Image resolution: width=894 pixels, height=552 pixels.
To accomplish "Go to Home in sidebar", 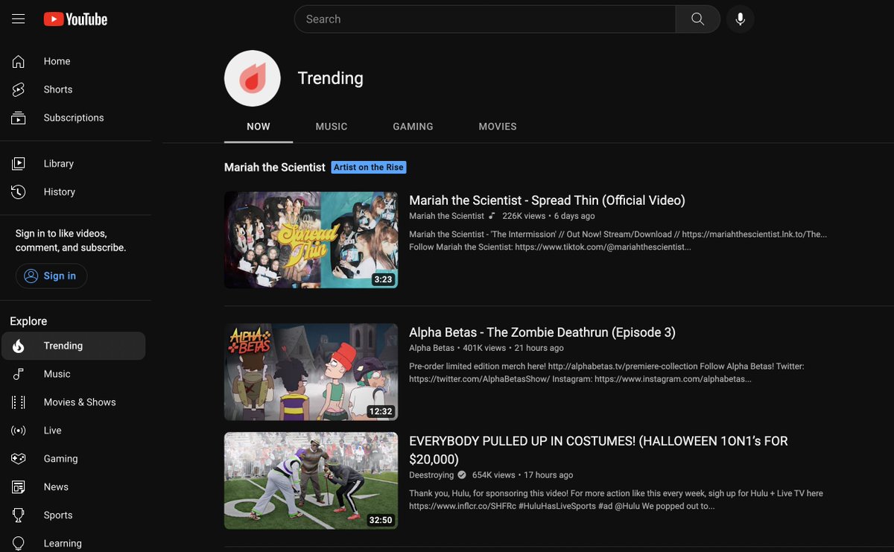I will [74, 61].
